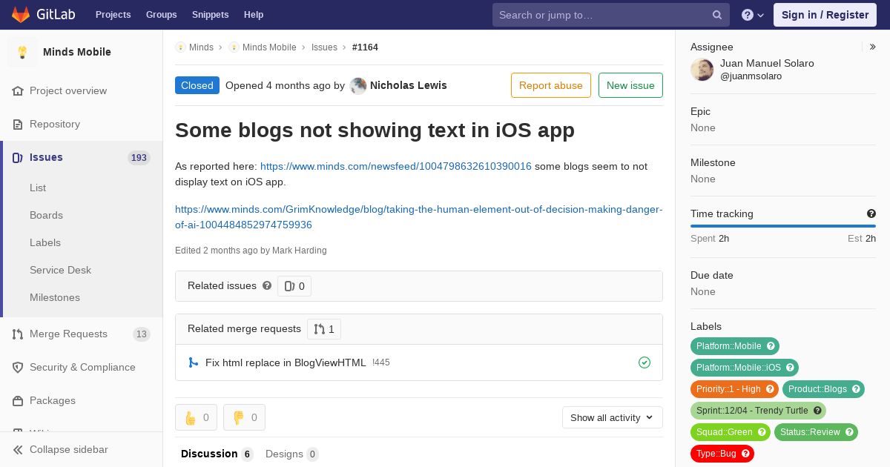Click help icon on Type::Bug label

(745, 454)
